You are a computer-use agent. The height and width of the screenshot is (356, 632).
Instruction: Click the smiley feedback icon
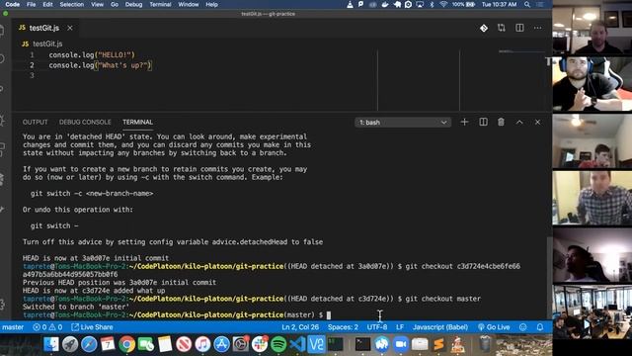tap(522, 327)
